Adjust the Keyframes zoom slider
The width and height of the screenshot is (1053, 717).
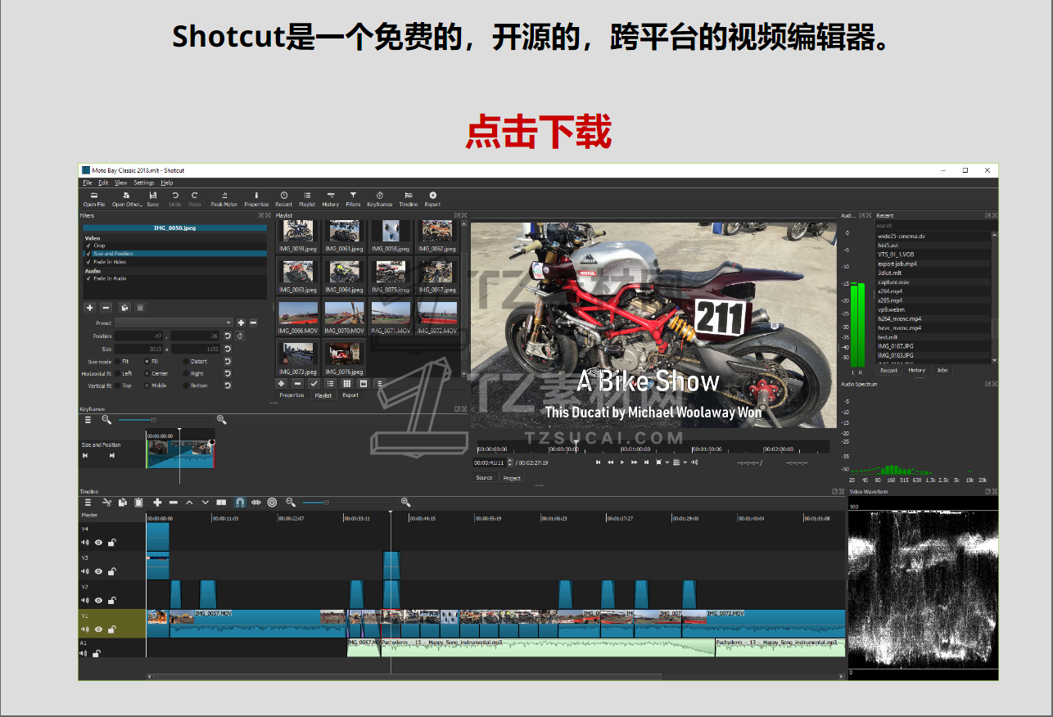pyautogui.click(x=153, y=420)
